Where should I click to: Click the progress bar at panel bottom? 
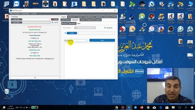coord(35,78)
